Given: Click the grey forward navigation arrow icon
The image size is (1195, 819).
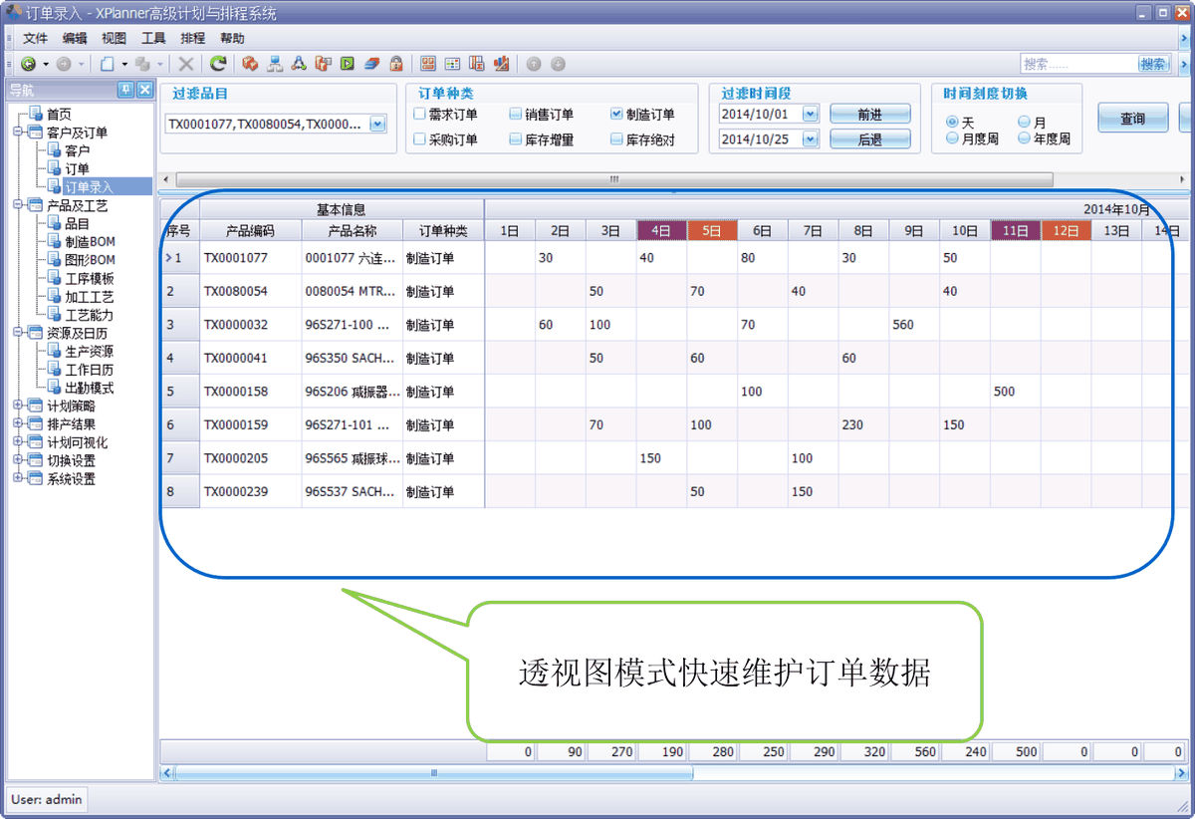Looking at the screenshot, I should point(64,64).
